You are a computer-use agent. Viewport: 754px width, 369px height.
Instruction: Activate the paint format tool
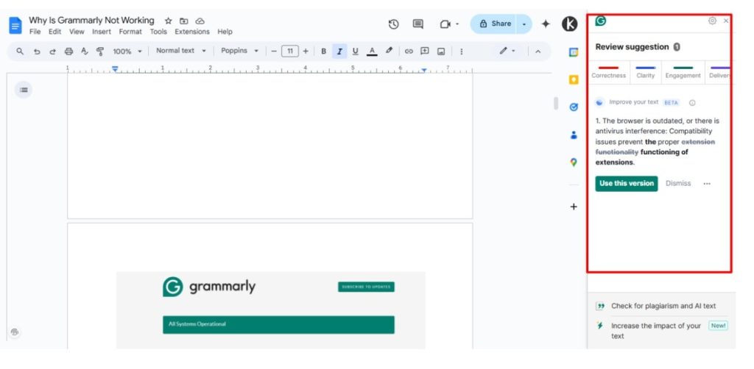100,51
